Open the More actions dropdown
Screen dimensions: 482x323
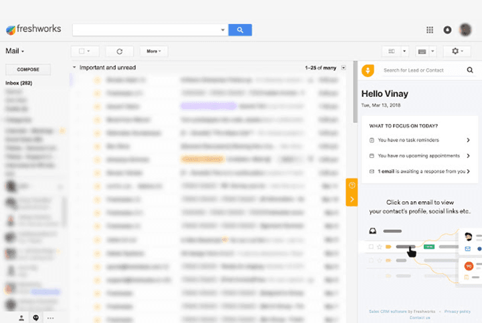coord(154,51)
